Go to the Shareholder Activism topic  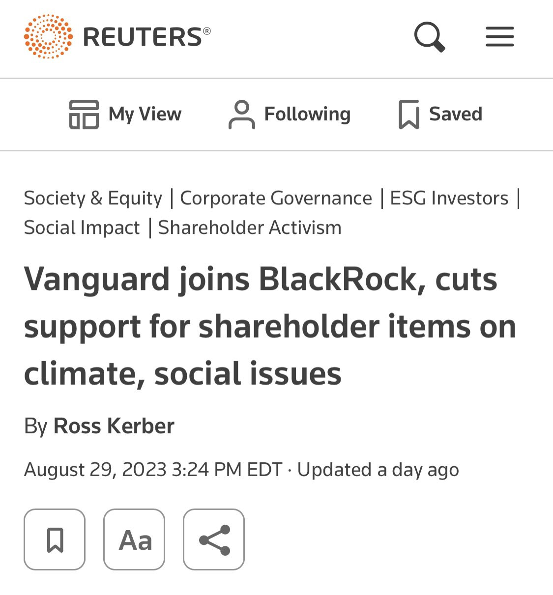click(x=250, y=227)
